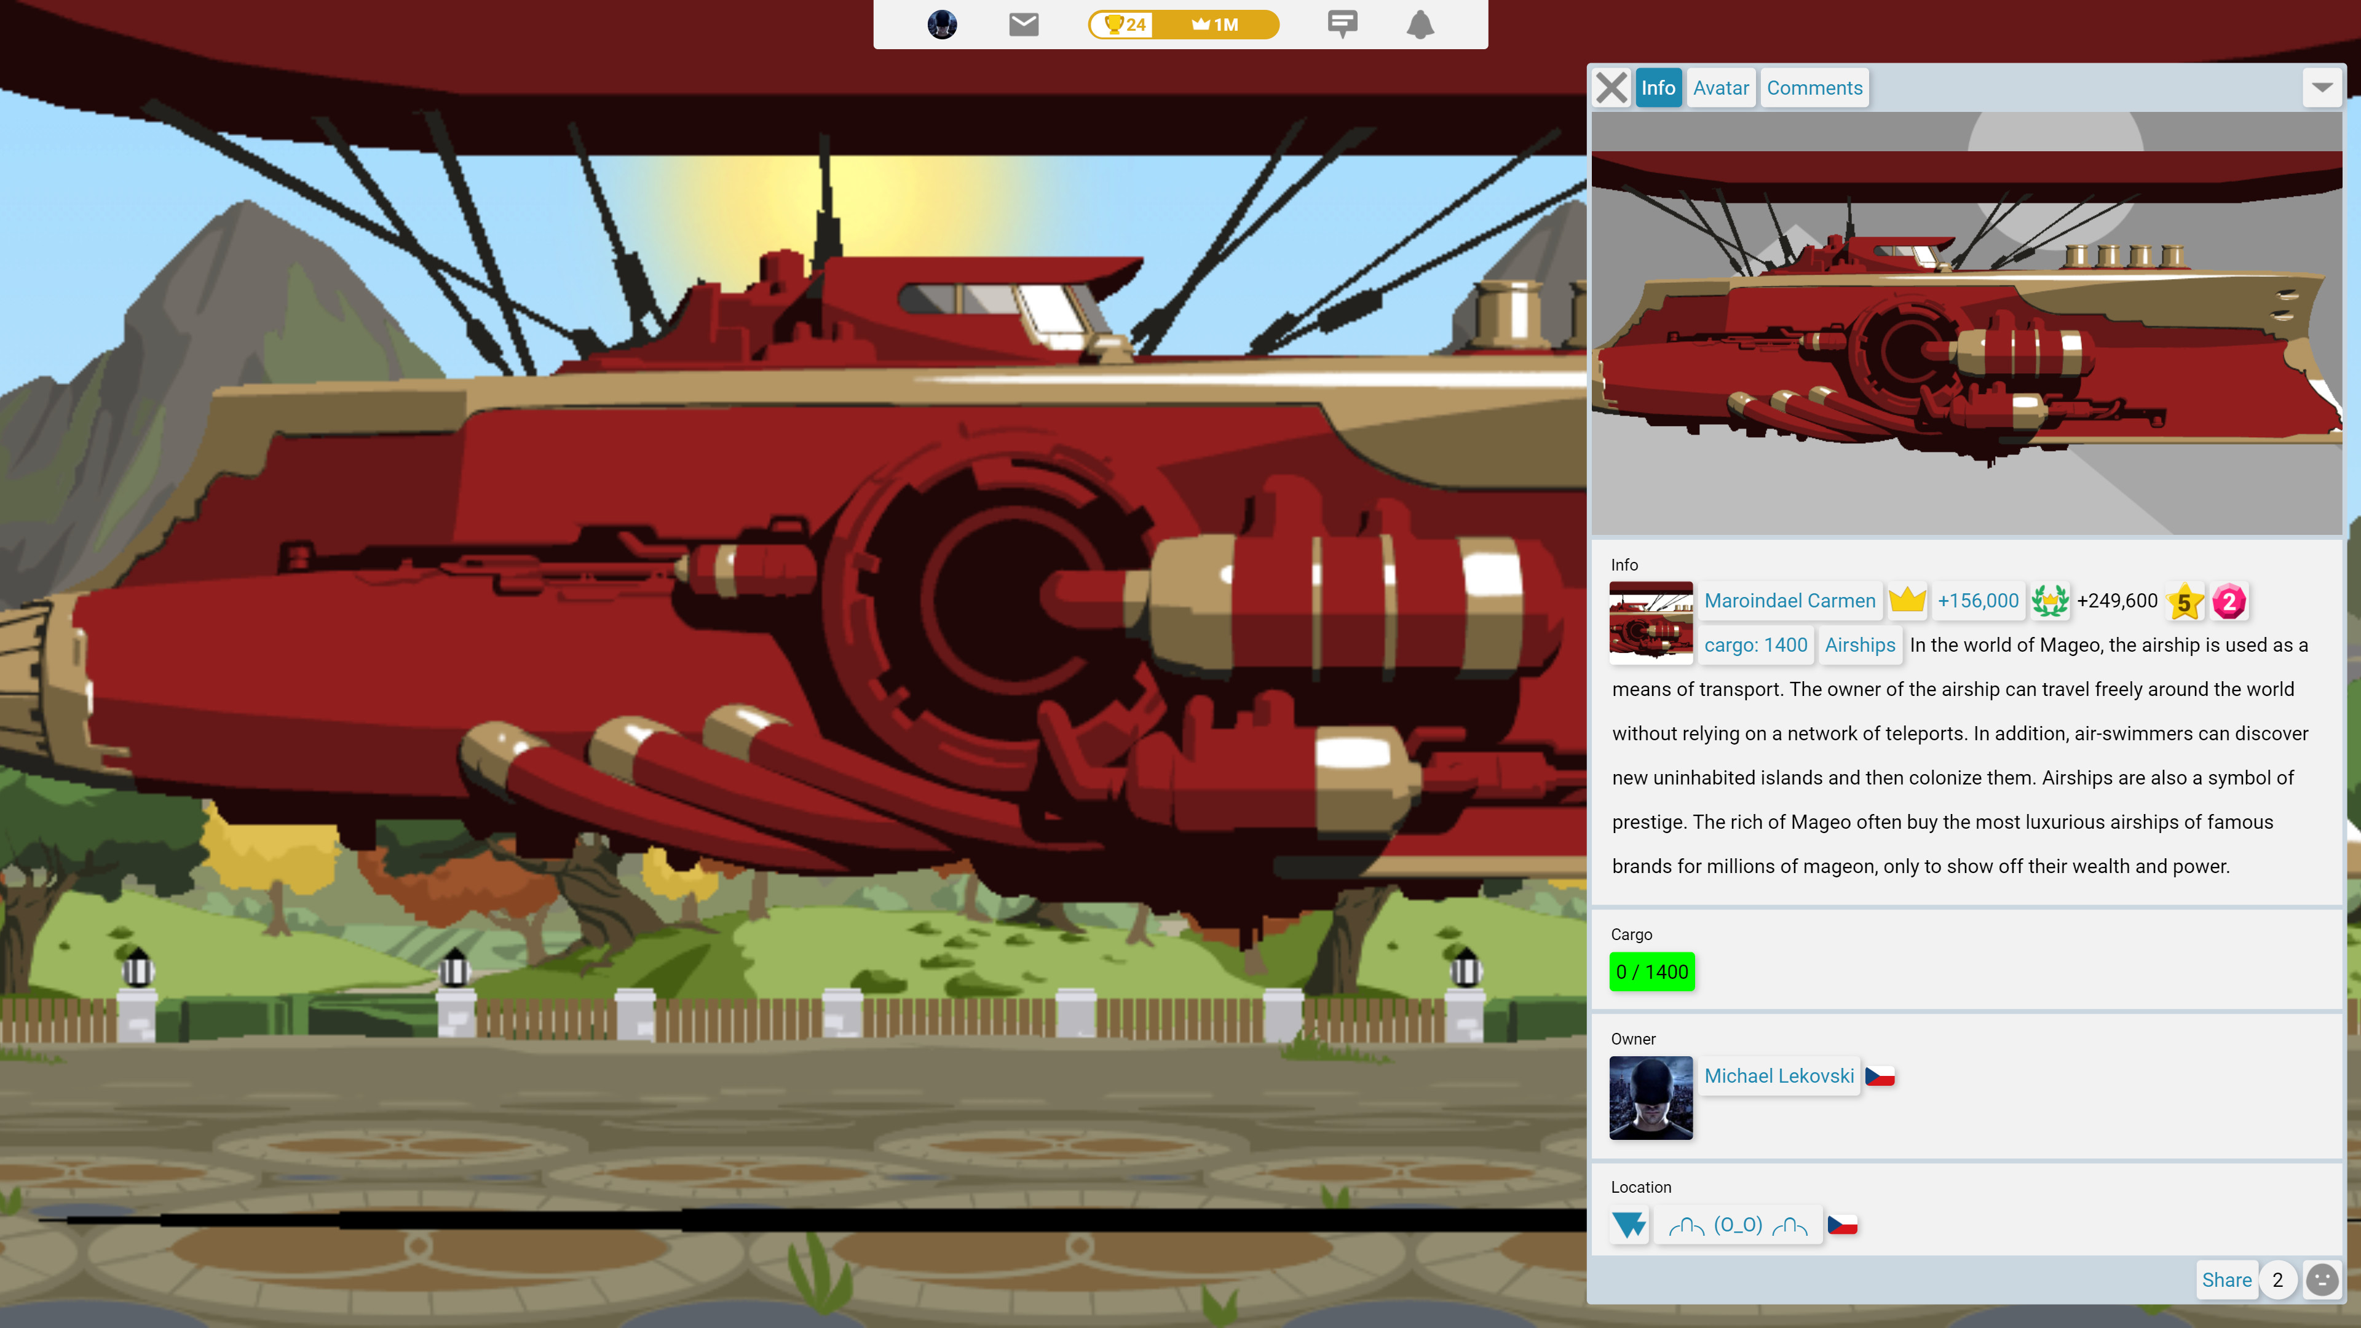Open the notifications bell

pyautogui.click(x=1420, y=25)
